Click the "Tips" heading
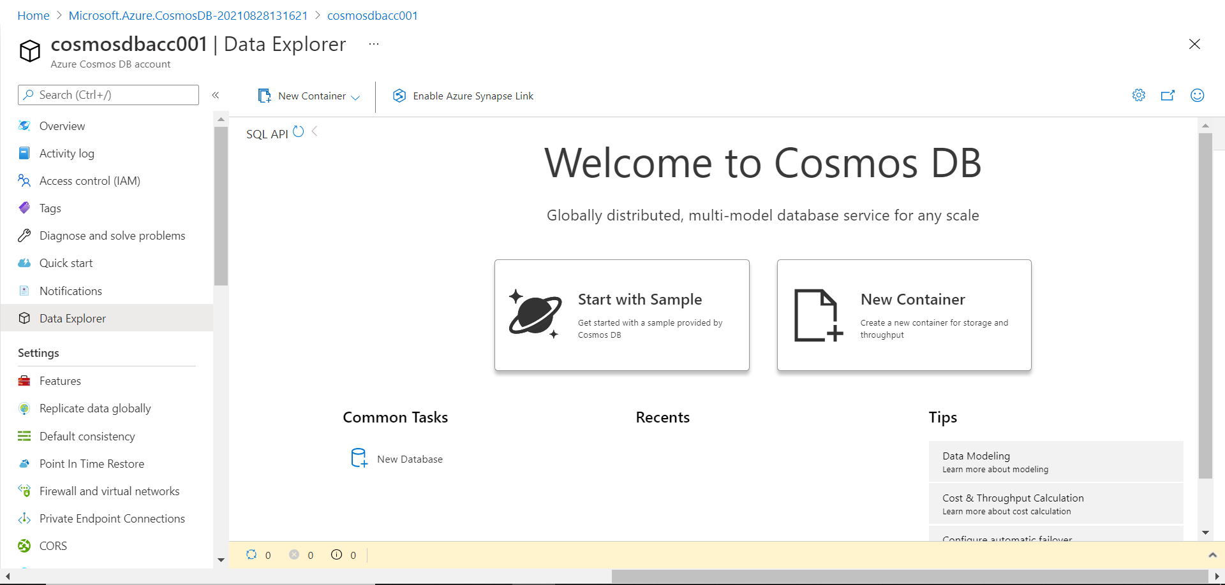The height and width of the screenshot is (585, 1225). [942, 417]
